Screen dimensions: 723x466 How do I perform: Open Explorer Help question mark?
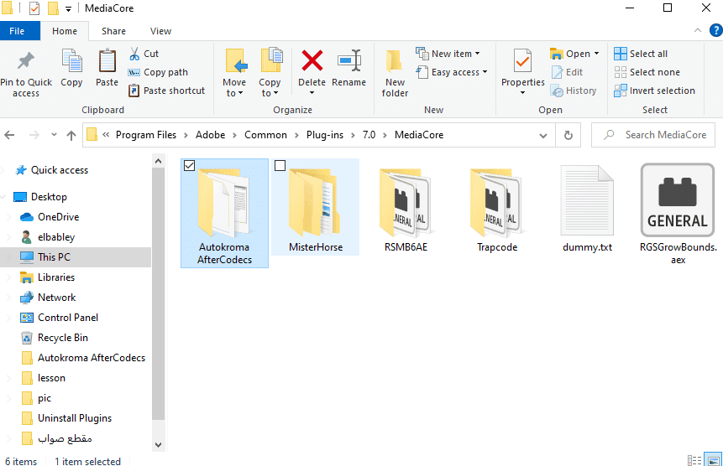(x=715, y=31)
